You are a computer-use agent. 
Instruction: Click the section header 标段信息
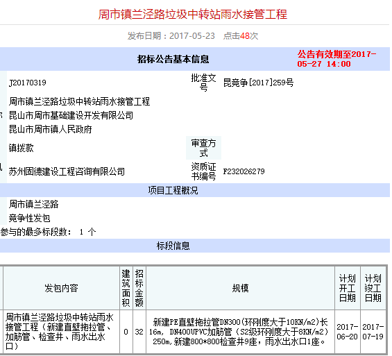(173, 246)
